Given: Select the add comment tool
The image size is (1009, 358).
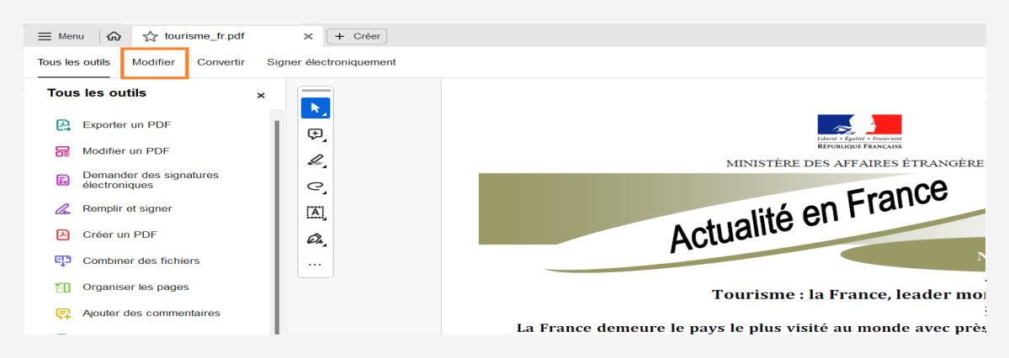Looking at the screenshot, I should (316, 134).
